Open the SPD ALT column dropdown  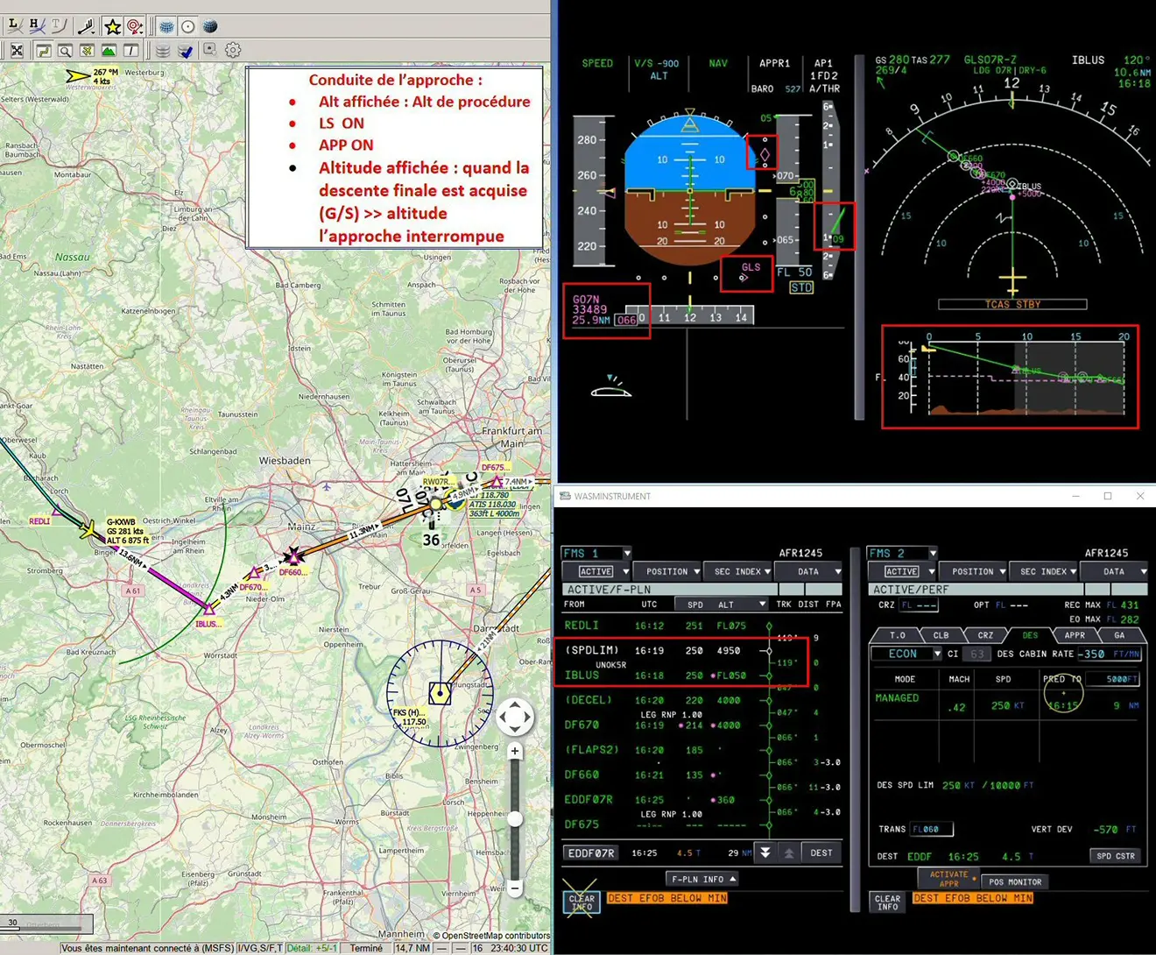click(721, 605)
